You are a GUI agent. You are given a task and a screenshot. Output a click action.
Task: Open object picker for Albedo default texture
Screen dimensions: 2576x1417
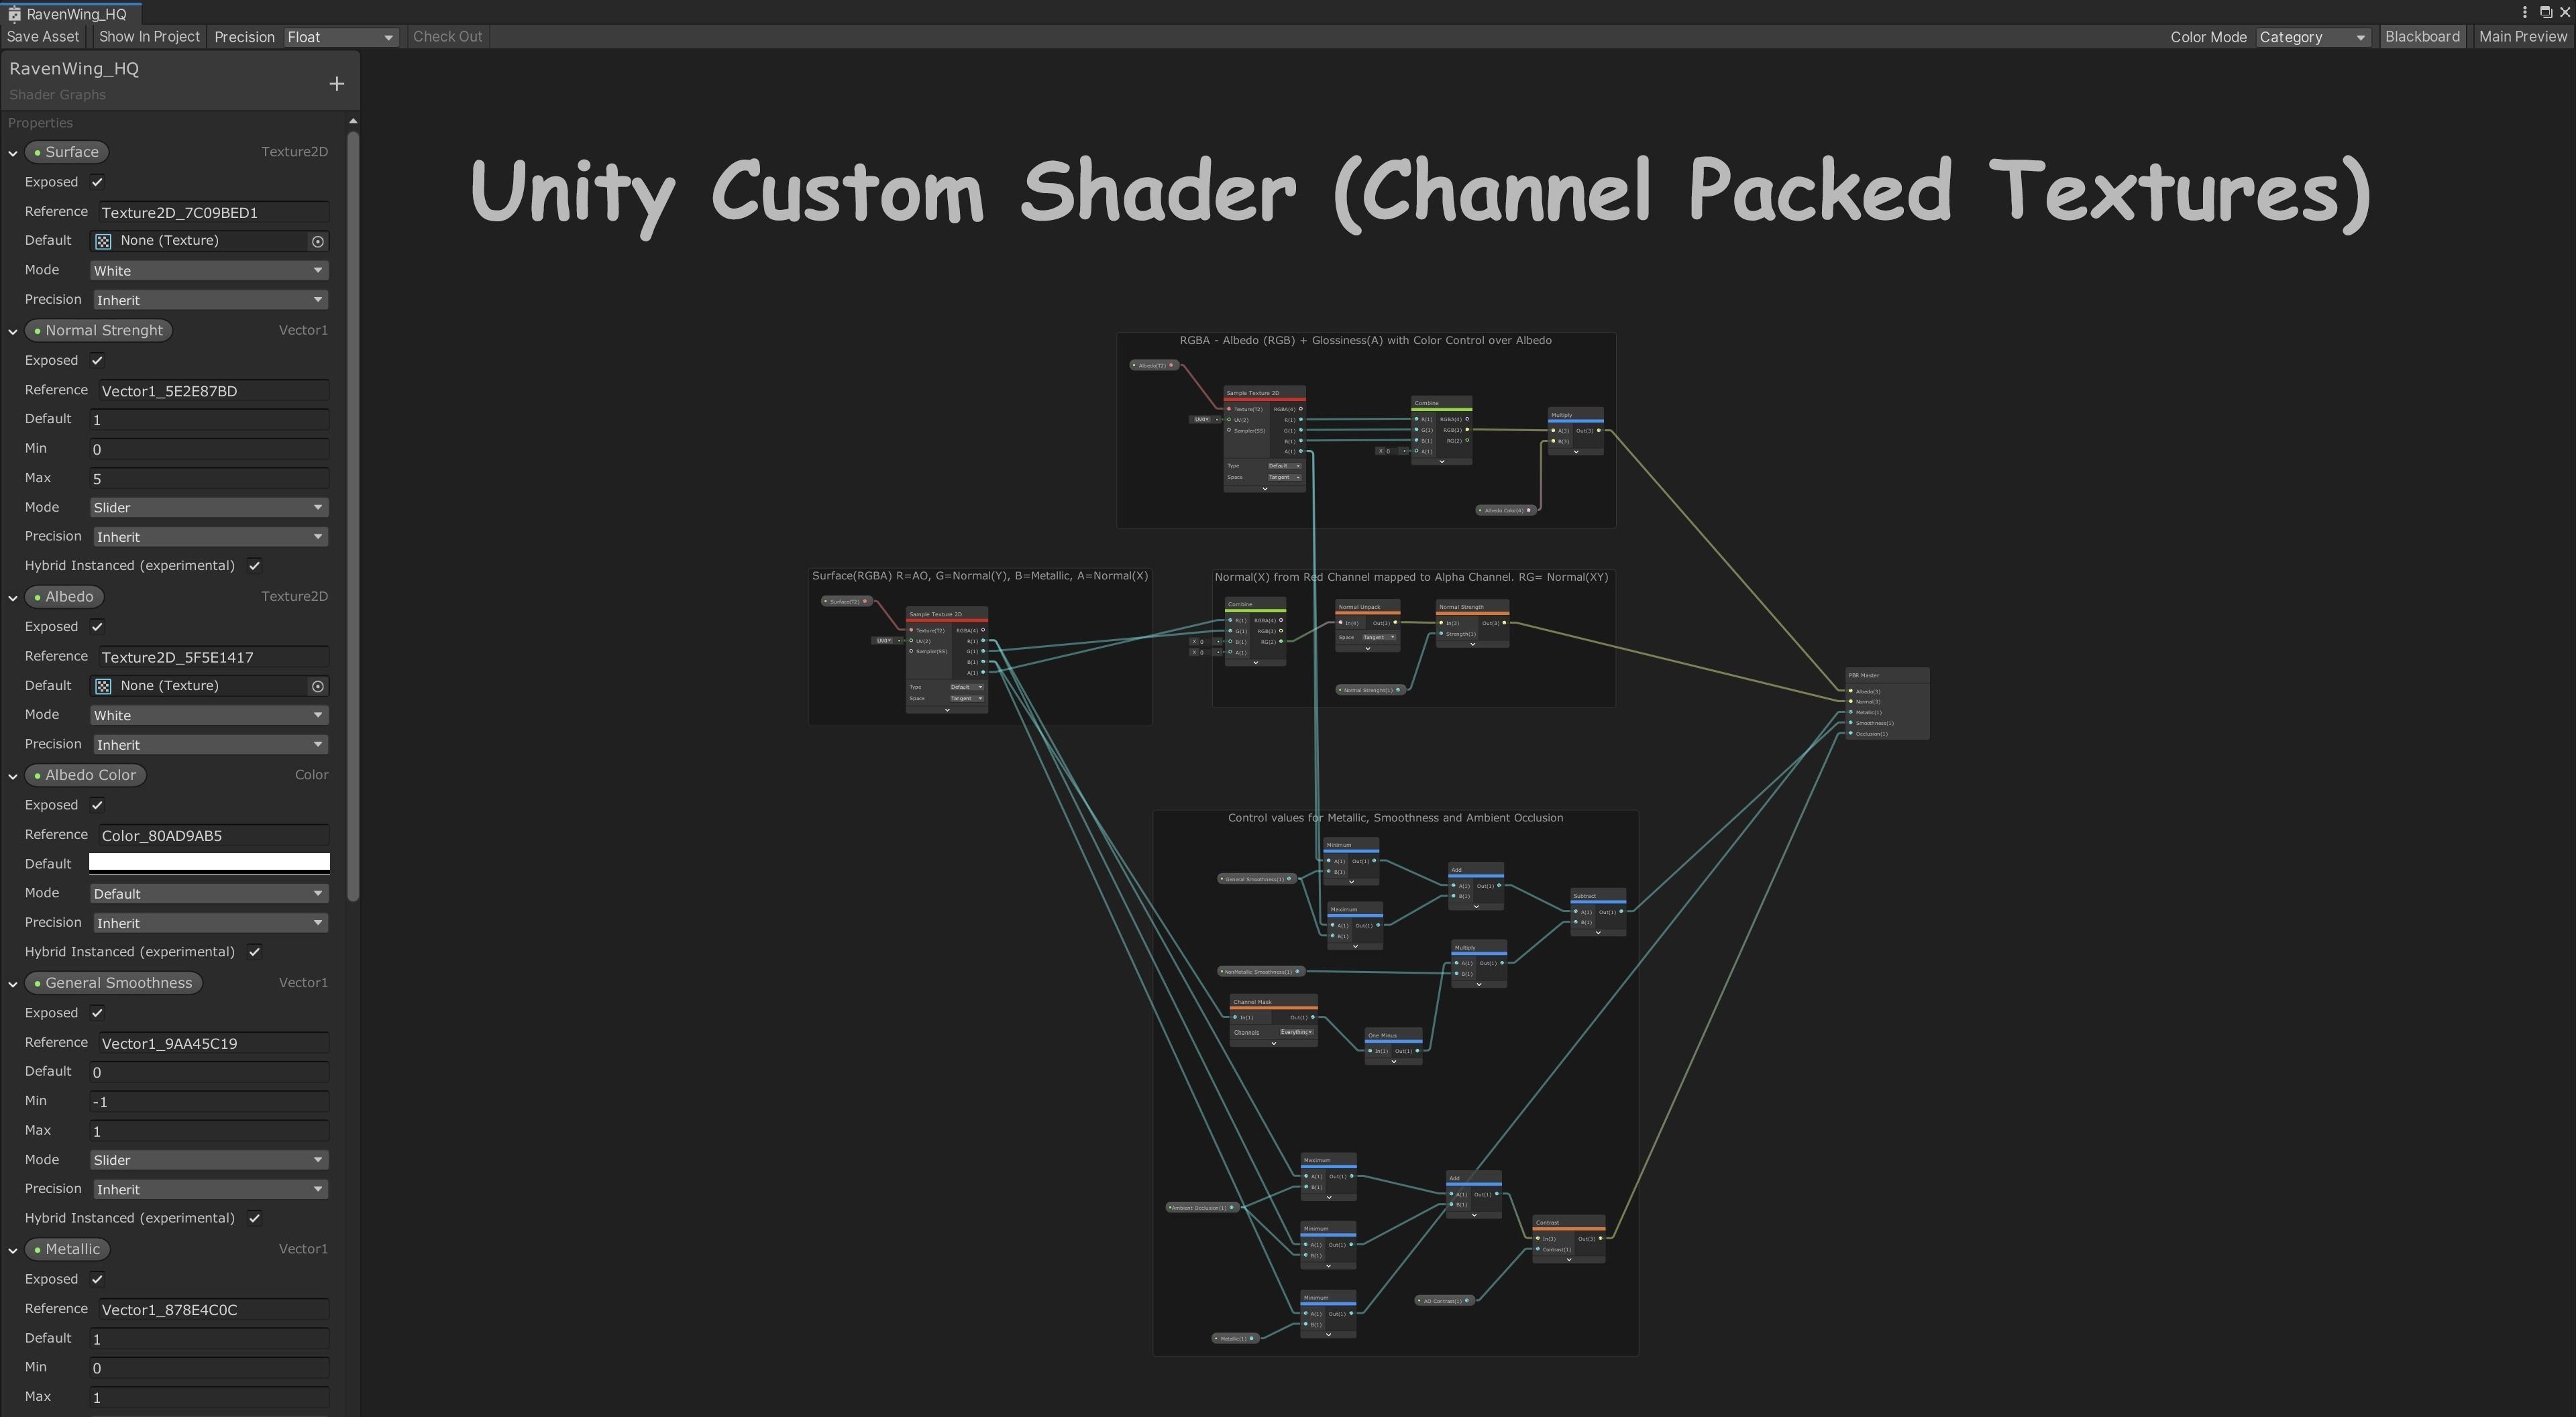pos(318,686)
